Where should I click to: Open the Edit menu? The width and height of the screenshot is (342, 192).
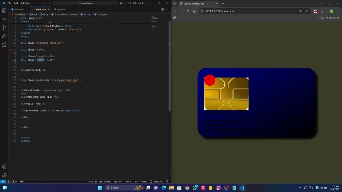tap(16, 3)
